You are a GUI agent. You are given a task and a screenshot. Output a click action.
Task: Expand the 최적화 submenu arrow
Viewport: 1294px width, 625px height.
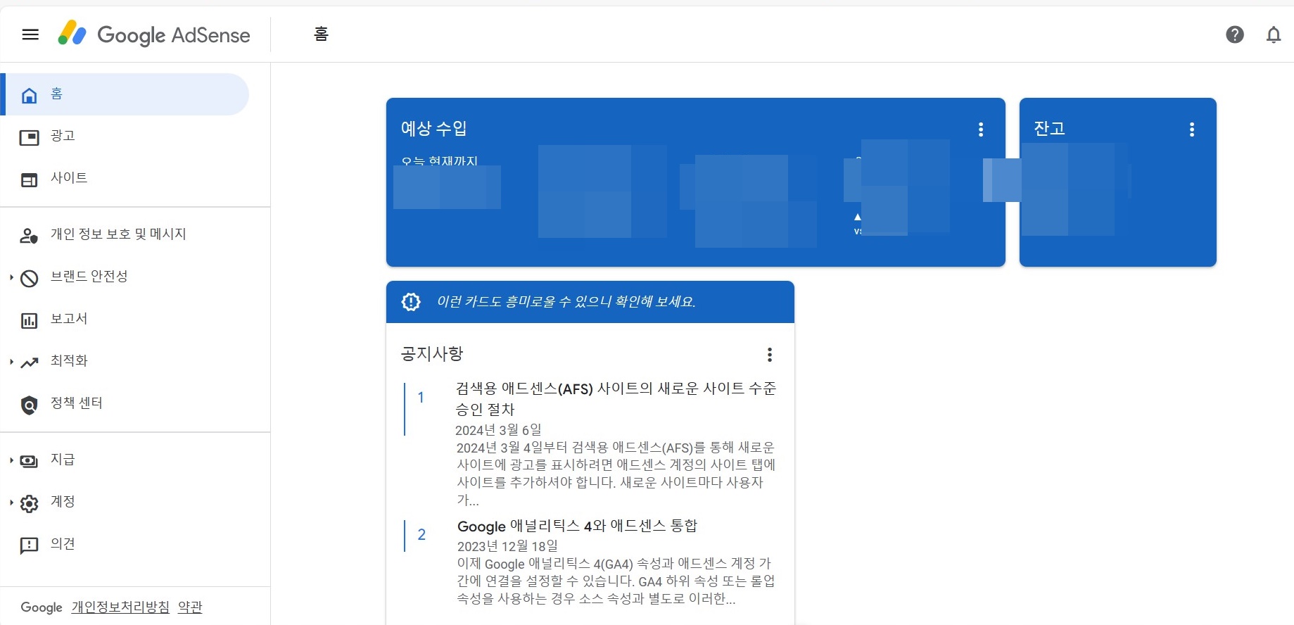[11, 362]
